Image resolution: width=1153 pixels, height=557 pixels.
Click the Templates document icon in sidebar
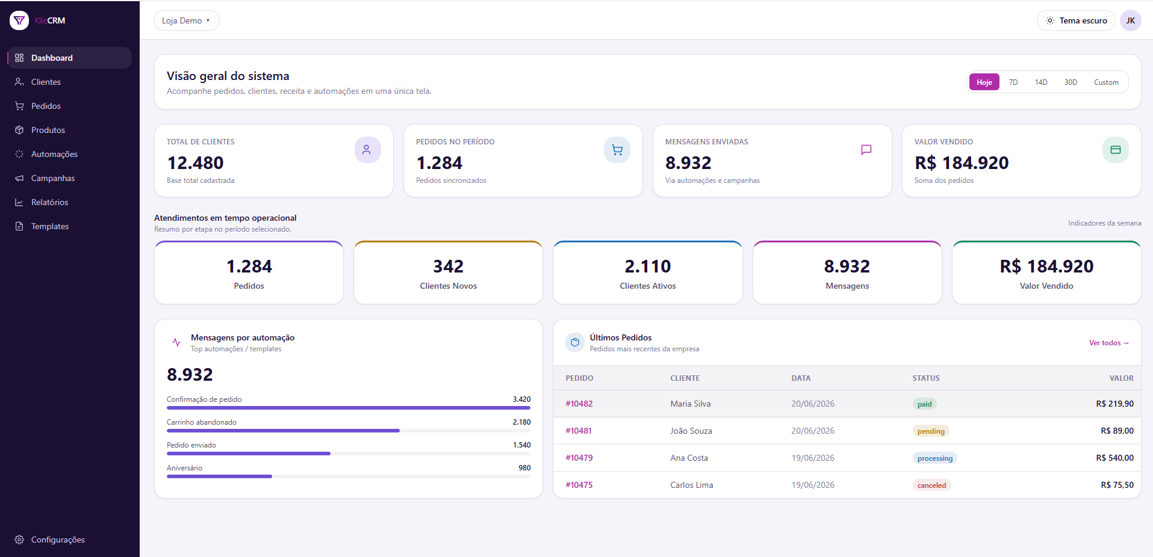click(x=19, y=226)
